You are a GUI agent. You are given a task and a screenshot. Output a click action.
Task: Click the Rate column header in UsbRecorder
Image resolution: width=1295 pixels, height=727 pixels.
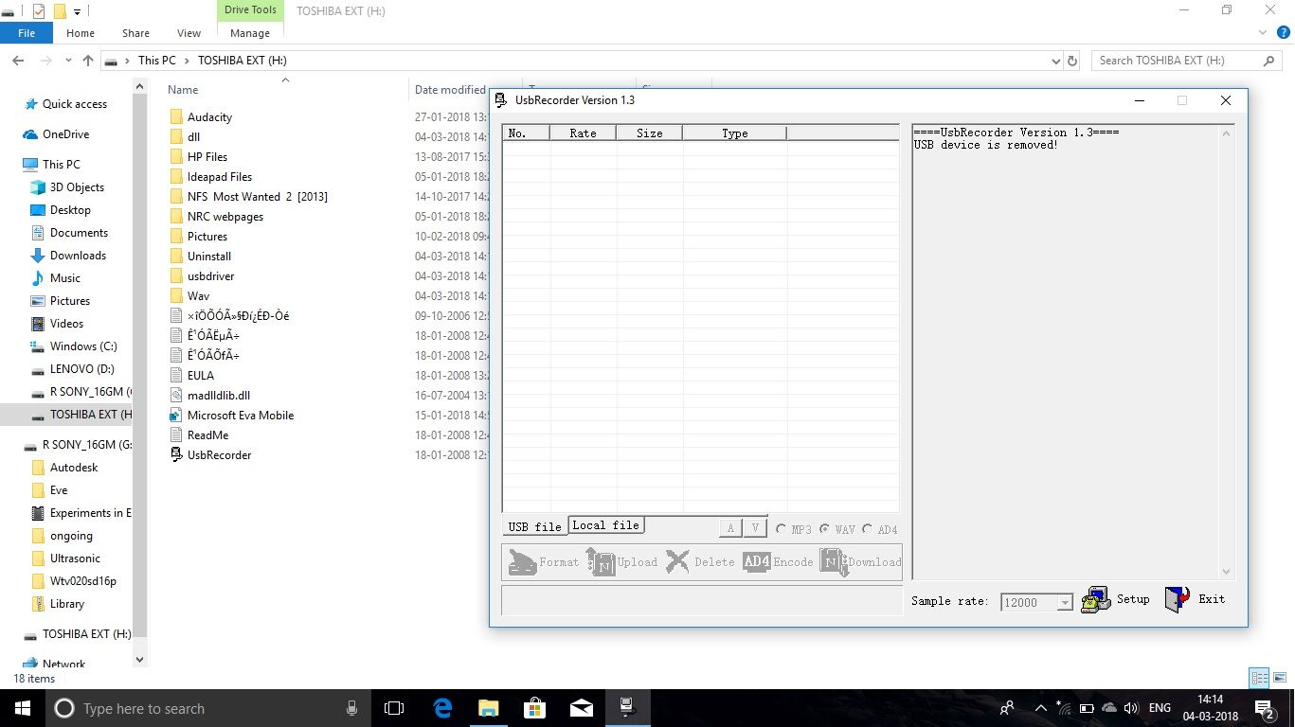[x=583, y=133]
